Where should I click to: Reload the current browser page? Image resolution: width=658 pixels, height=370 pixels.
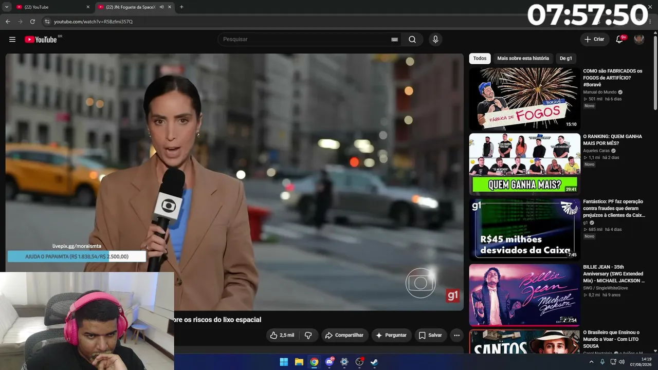(32, 22)
